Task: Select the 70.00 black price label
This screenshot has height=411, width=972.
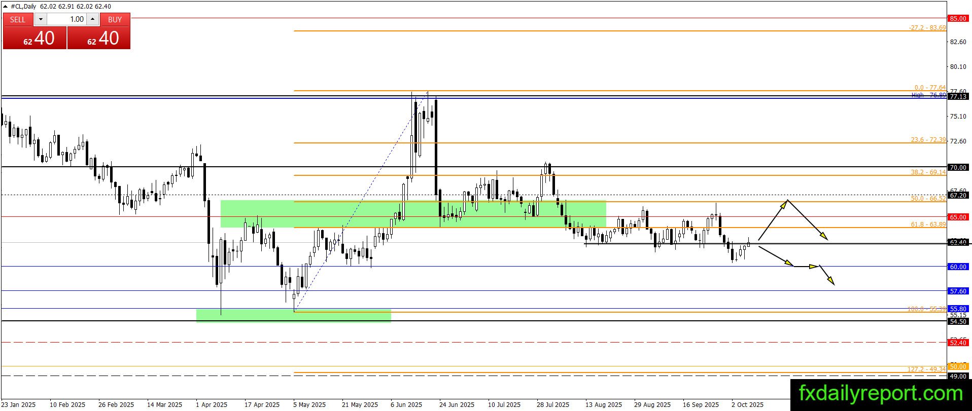Action: pyautogui.click(x=958, y=167)
